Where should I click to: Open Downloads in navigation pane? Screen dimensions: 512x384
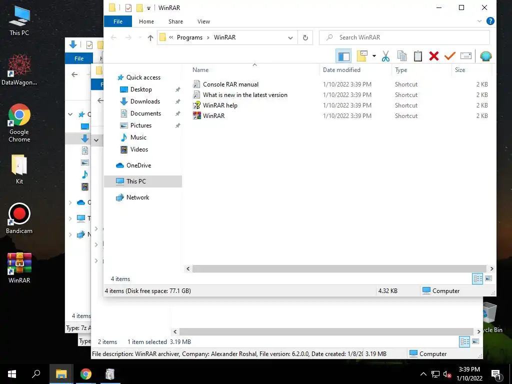tap(145, 101)
